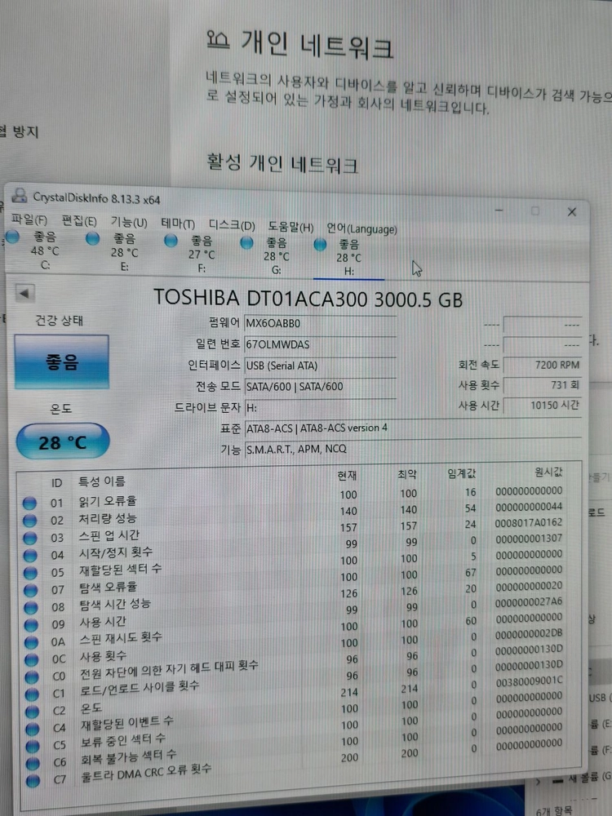This screenshot has height=816, width=612.
Task: Click the serial number field 67OLMWDAS
Action: pos(320,344)
